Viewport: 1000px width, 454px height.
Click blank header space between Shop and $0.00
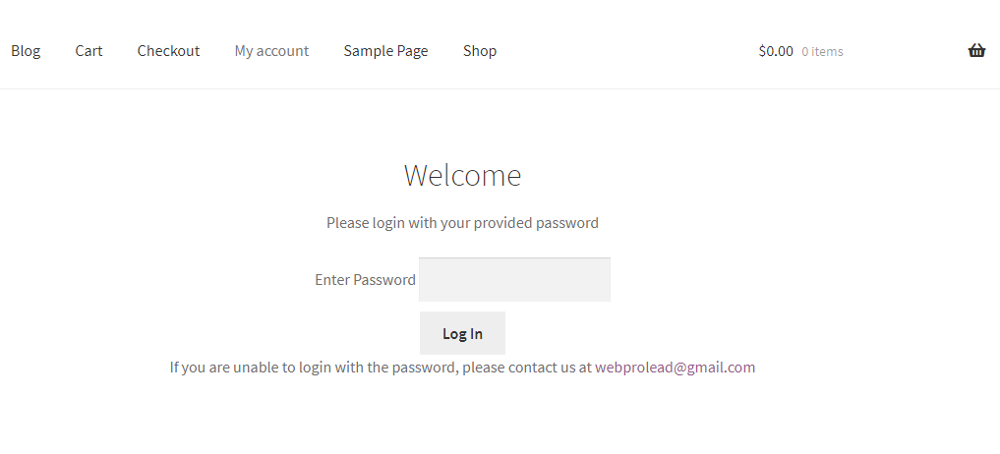(x=629, y=51)
